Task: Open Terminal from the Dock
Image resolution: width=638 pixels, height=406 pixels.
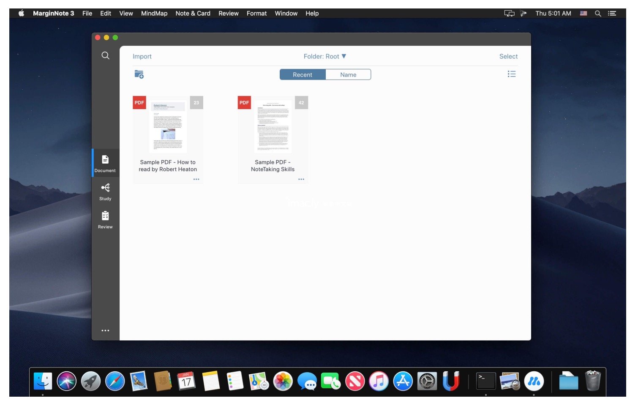Action: (486, 381)
